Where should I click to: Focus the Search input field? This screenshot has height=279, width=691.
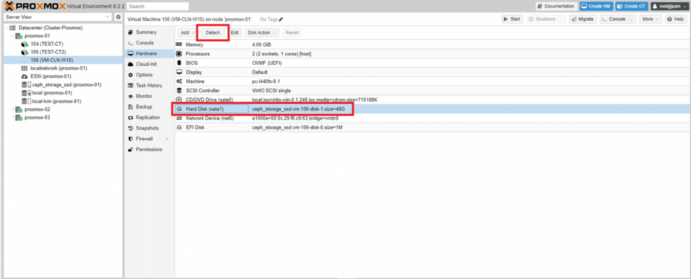[x=158, y=7]
